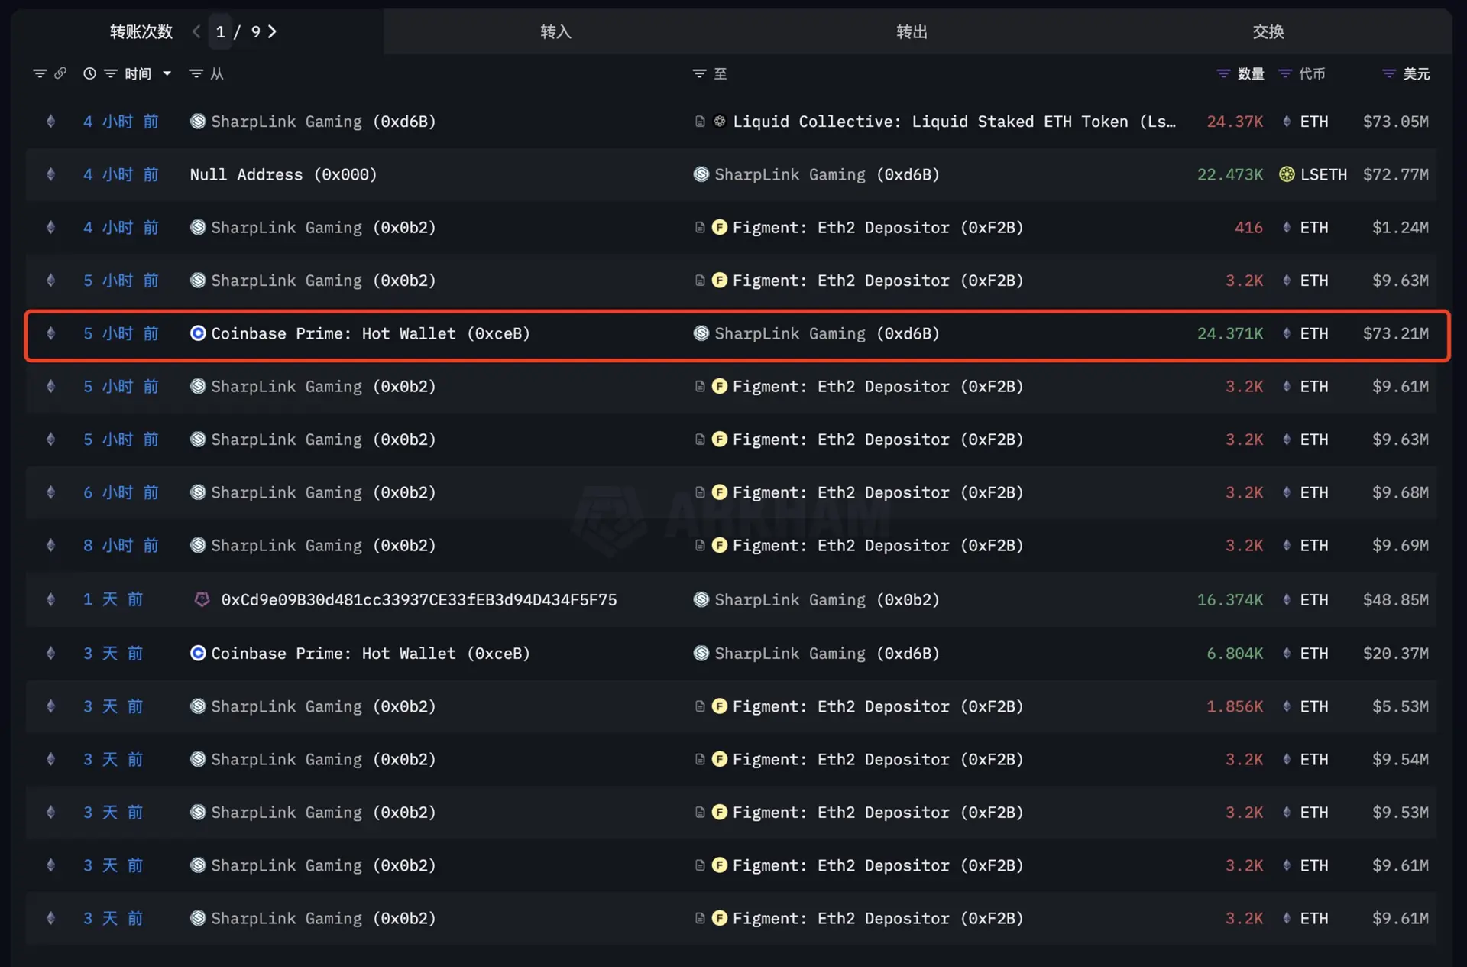The image size is (1467, 967).
Task: Click the Figment: Eth2 Depositor icon
Action: [719, 227]
